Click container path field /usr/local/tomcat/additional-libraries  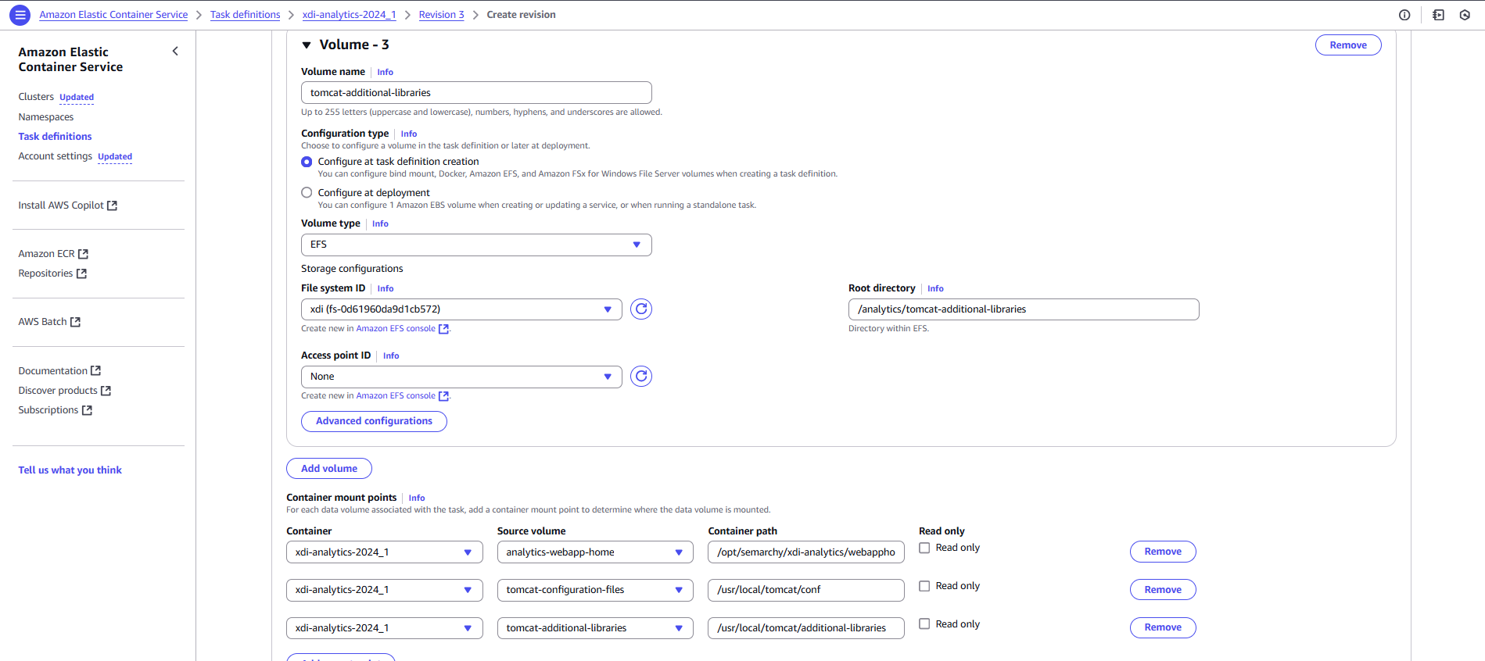(x=806, y=628)
